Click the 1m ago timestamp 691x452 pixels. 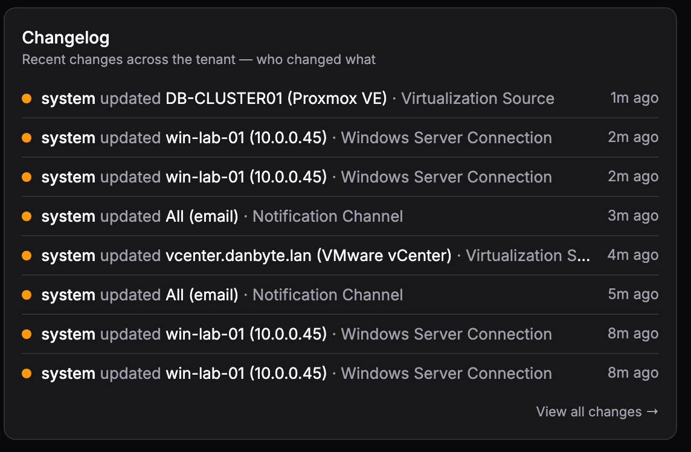(x=634, y=98)
